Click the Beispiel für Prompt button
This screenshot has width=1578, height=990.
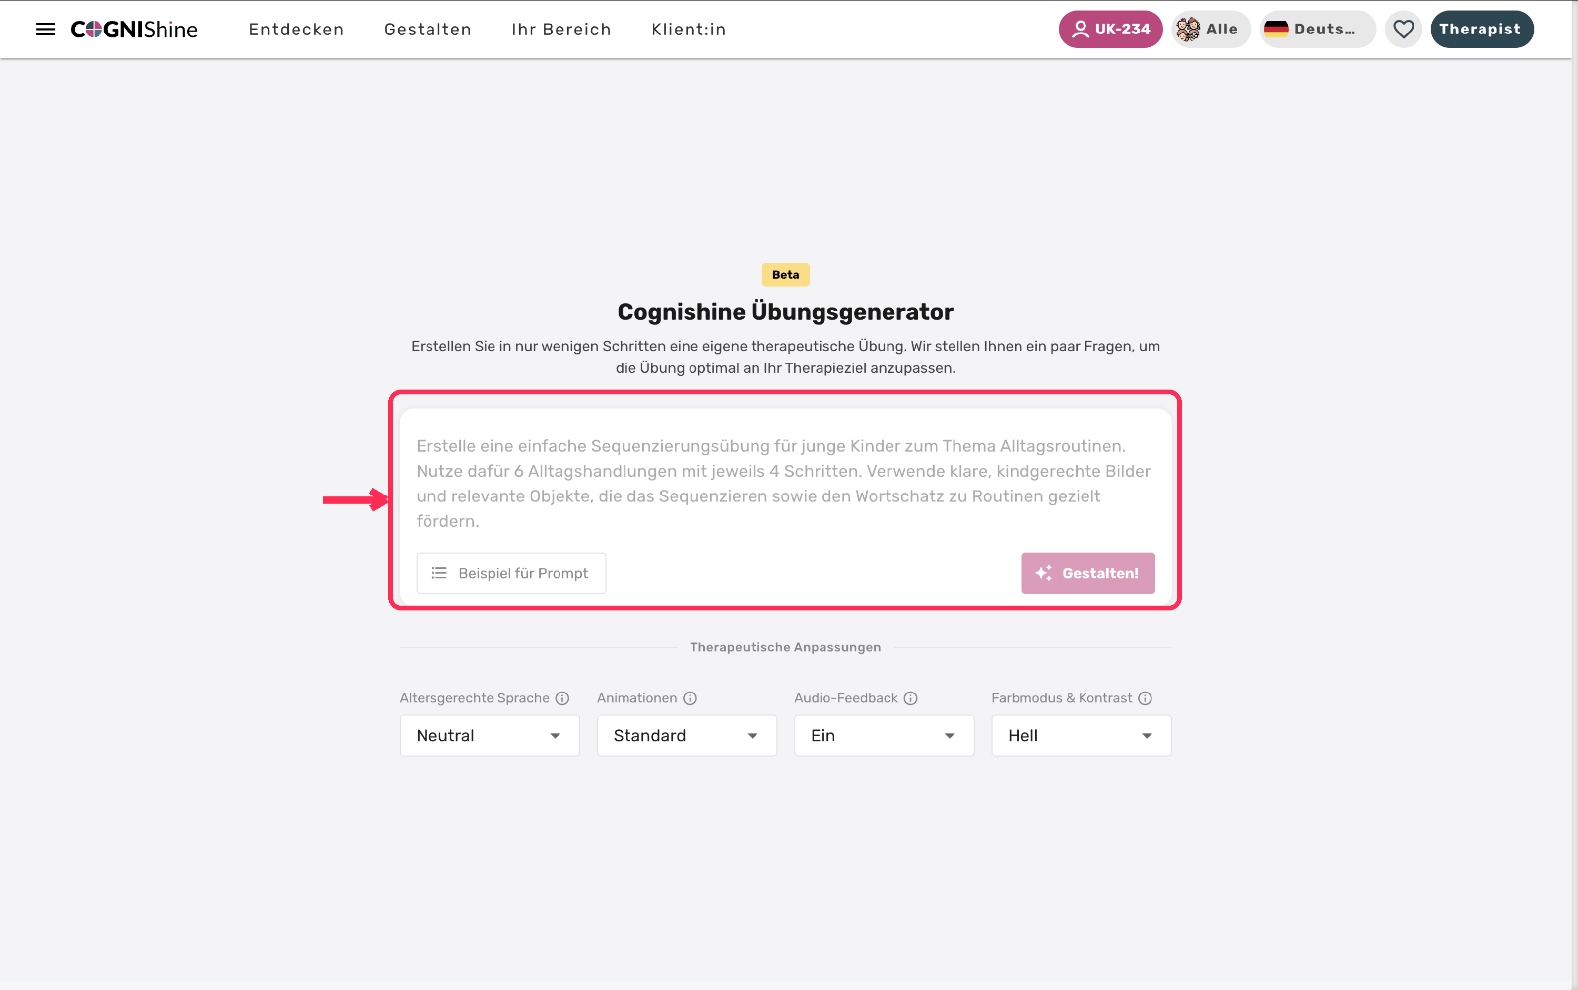click(511, 573)
